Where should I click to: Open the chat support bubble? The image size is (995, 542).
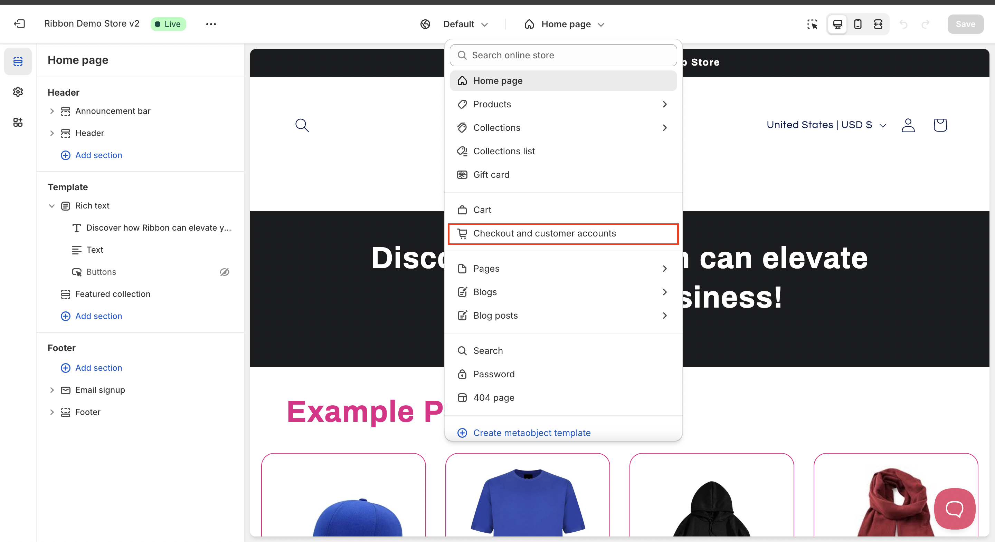tap(954, 509)
